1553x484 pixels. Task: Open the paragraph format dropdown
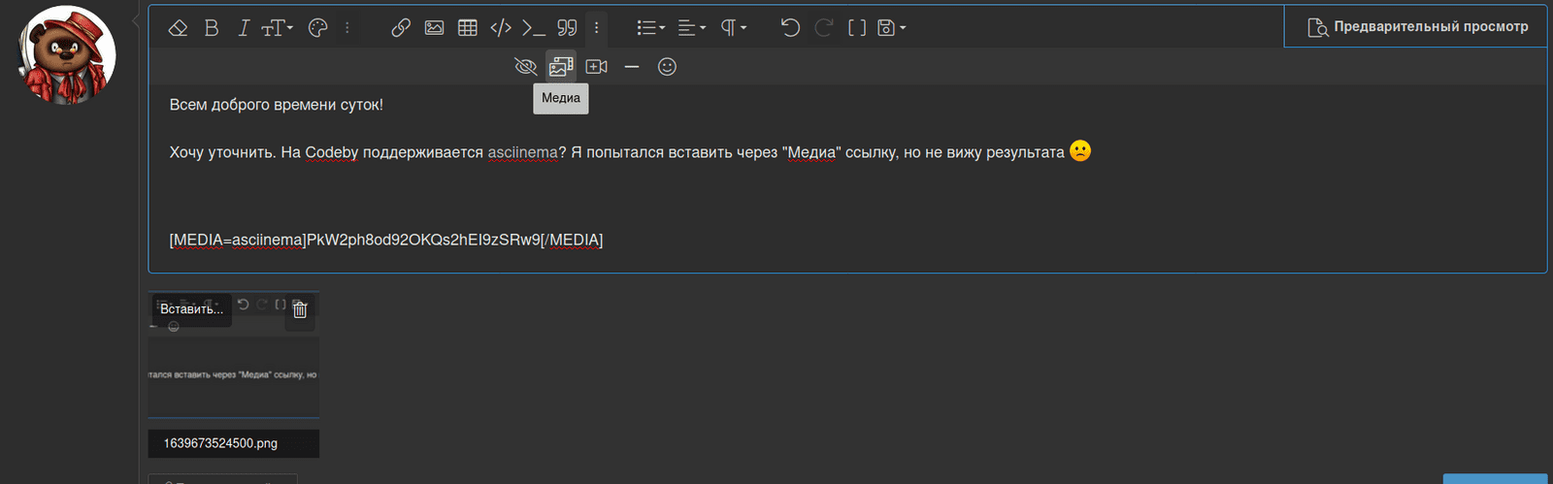coord(733,28)
